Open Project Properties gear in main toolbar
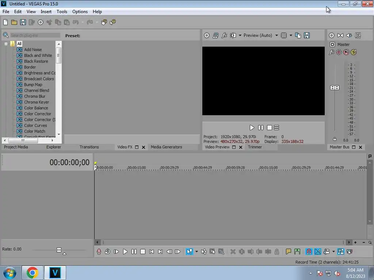This screenshot has height=280, width=374. 41,22
